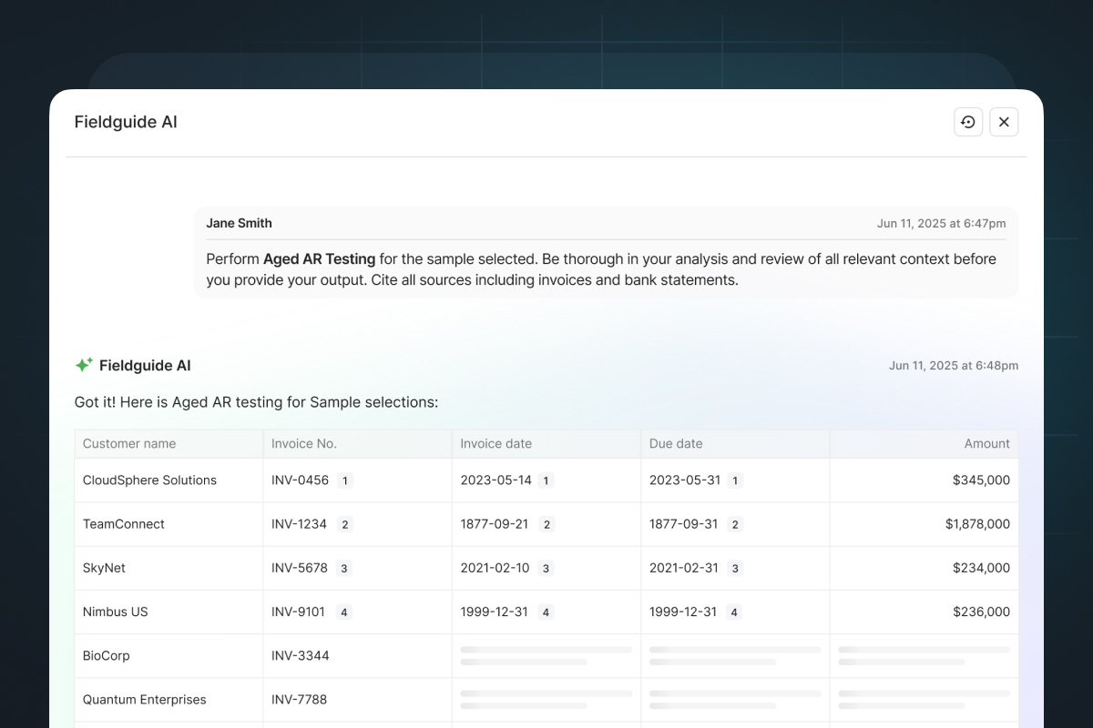Click the Fieldguide AI panel title
This screenshot has height=728, width=1093.
[126, 122]
